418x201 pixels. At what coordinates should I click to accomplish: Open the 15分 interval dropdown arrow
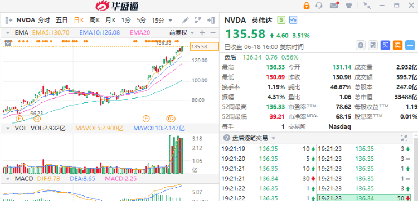coord(170,21)
